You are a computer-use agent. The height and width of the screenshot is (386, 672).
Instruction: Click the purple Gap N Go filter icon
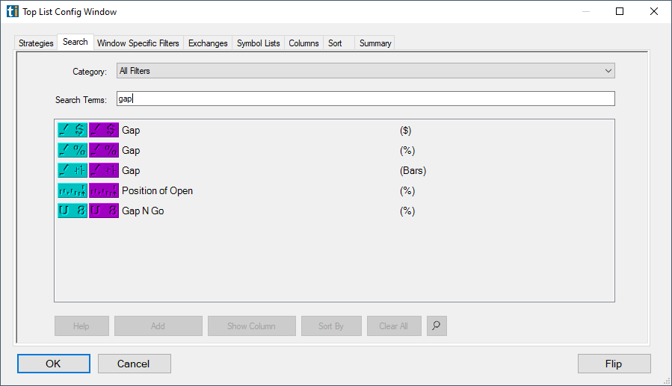[x=104, y=211]
